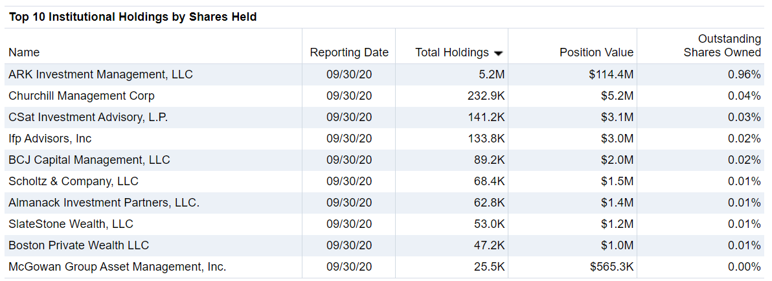The height and width of the screenshot is (281, 772).
Task: Open Ifp Advisors, Inc
Action: click(x=50, y=139)
